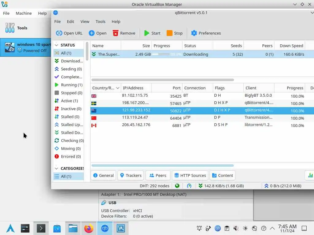The width and height of the screenshot is (314, 235).
Task: Sort peers by Country/Region column header
Action: [x=105, y=88]
